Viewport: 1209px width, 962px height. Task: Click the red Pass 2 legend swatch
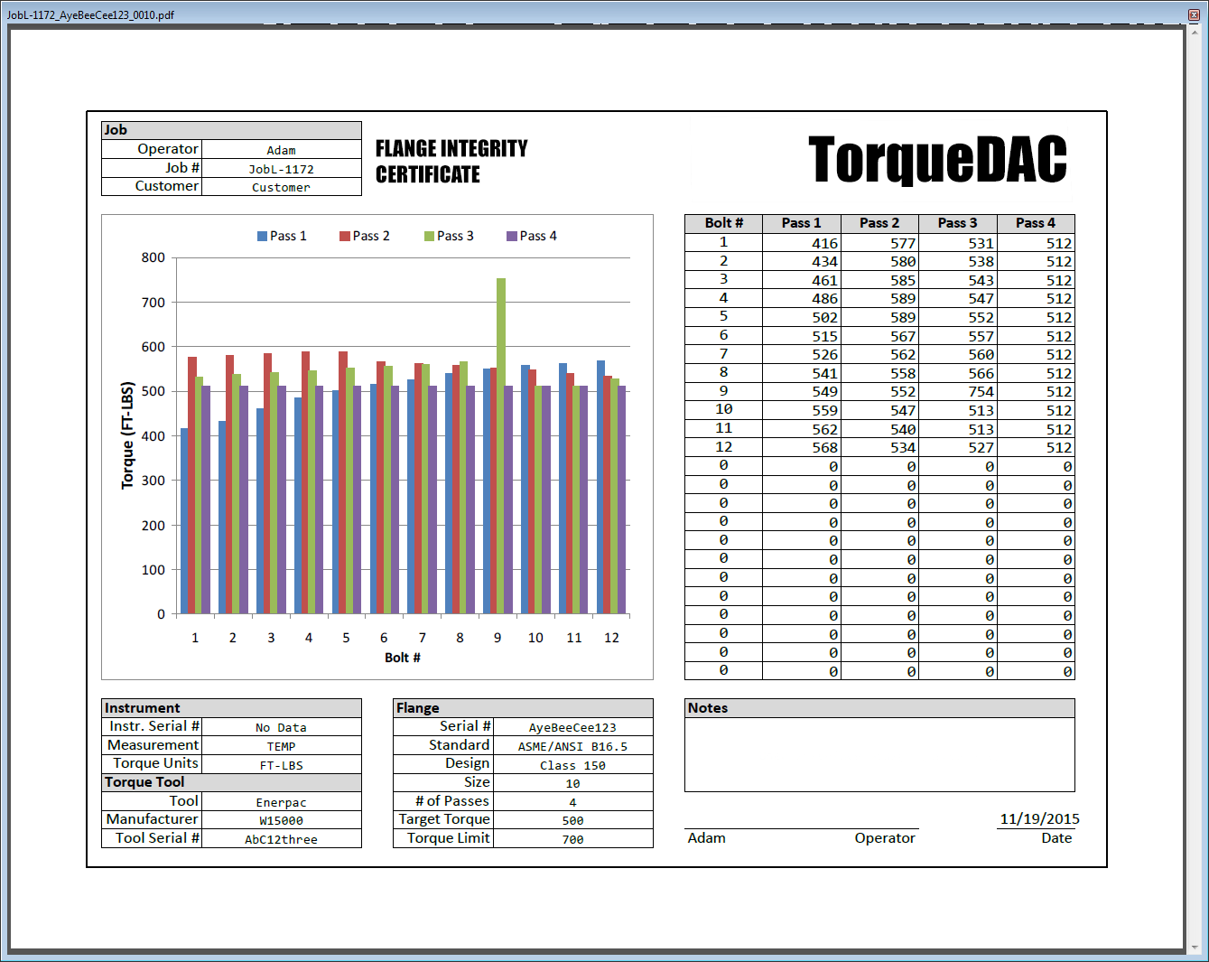344,237
